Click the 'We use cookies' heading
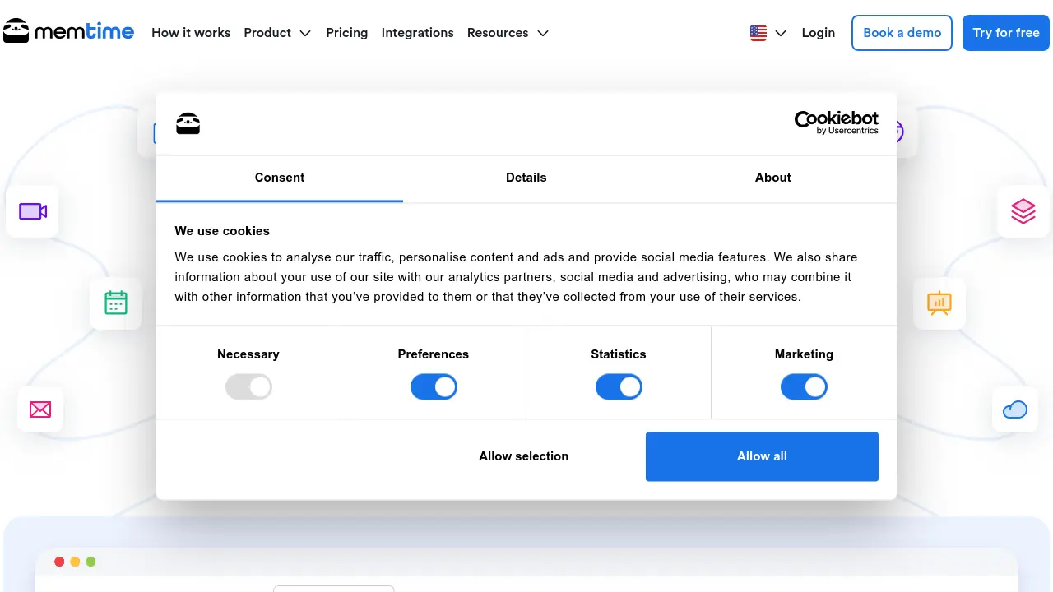This screenshot has width=1053, height=592. tap(222, 231)
